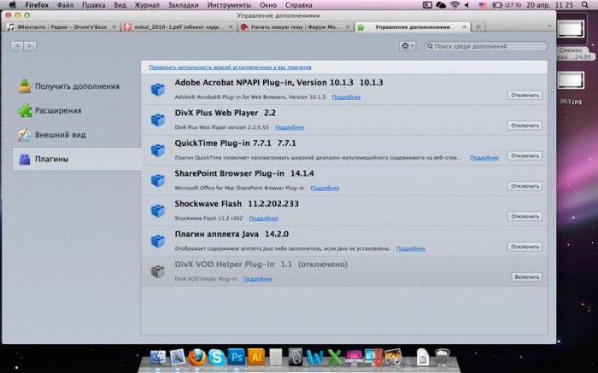Disable the DivX Plus Web Player plugin
The width and height of the screenshot is (598, 373).
[x=525, y=125]
